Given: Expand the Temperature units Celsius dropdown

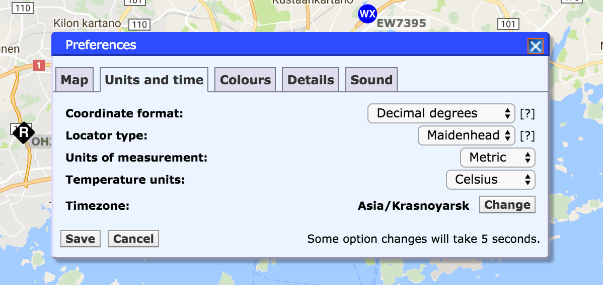Looking at the screenshot, I should click(490, 180).
